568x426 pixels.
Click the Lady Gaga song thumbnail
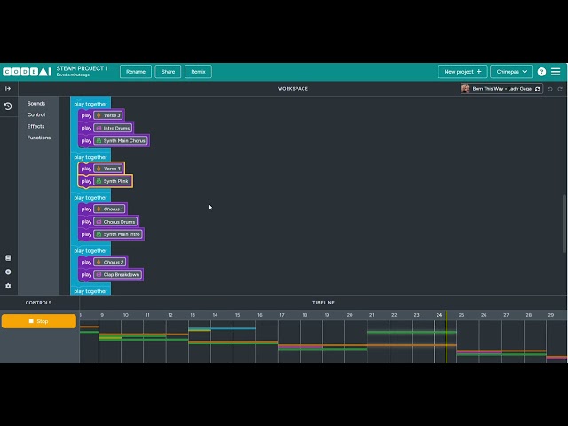pyautogui.click(x=465, y=89)
